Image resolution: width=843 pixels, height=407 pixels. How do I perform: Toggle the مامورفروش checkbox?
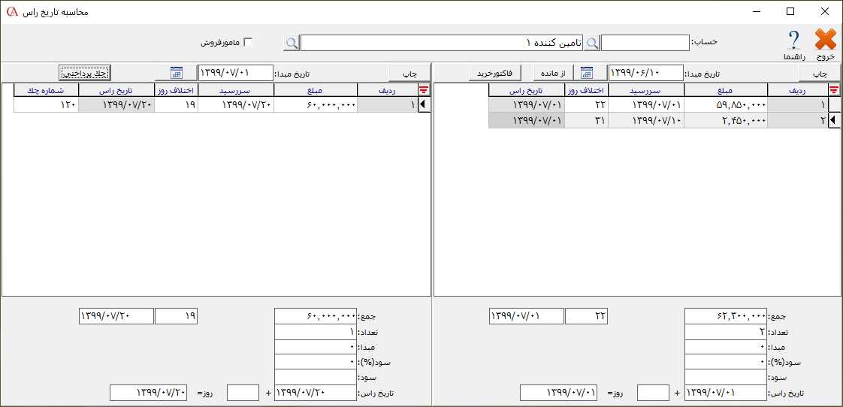click(248, 43)
